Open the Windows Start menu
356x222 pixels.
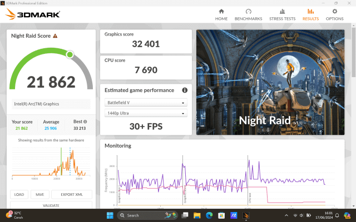pos(110,215)
